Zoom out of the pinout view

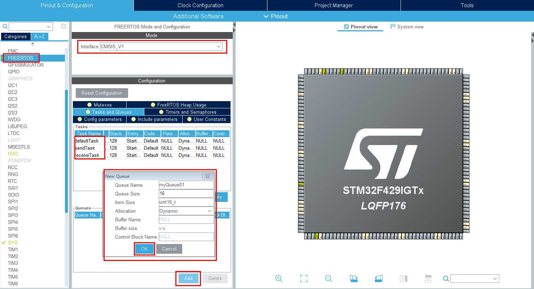[x=328, y=278]
